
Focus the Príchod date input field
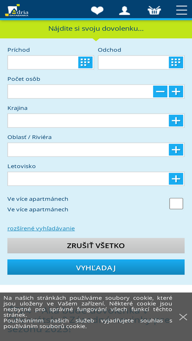click(43, 62)
